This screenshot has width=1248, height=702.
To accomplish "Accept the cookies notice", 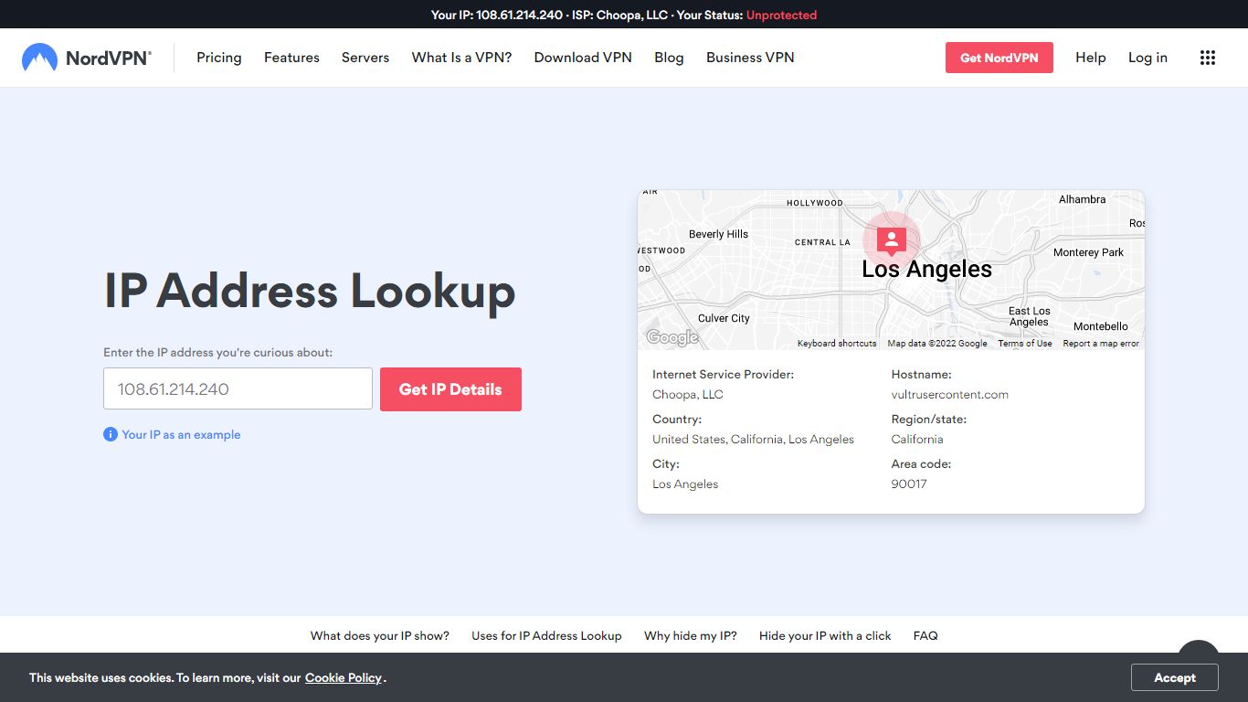I will pos(1175,677).
